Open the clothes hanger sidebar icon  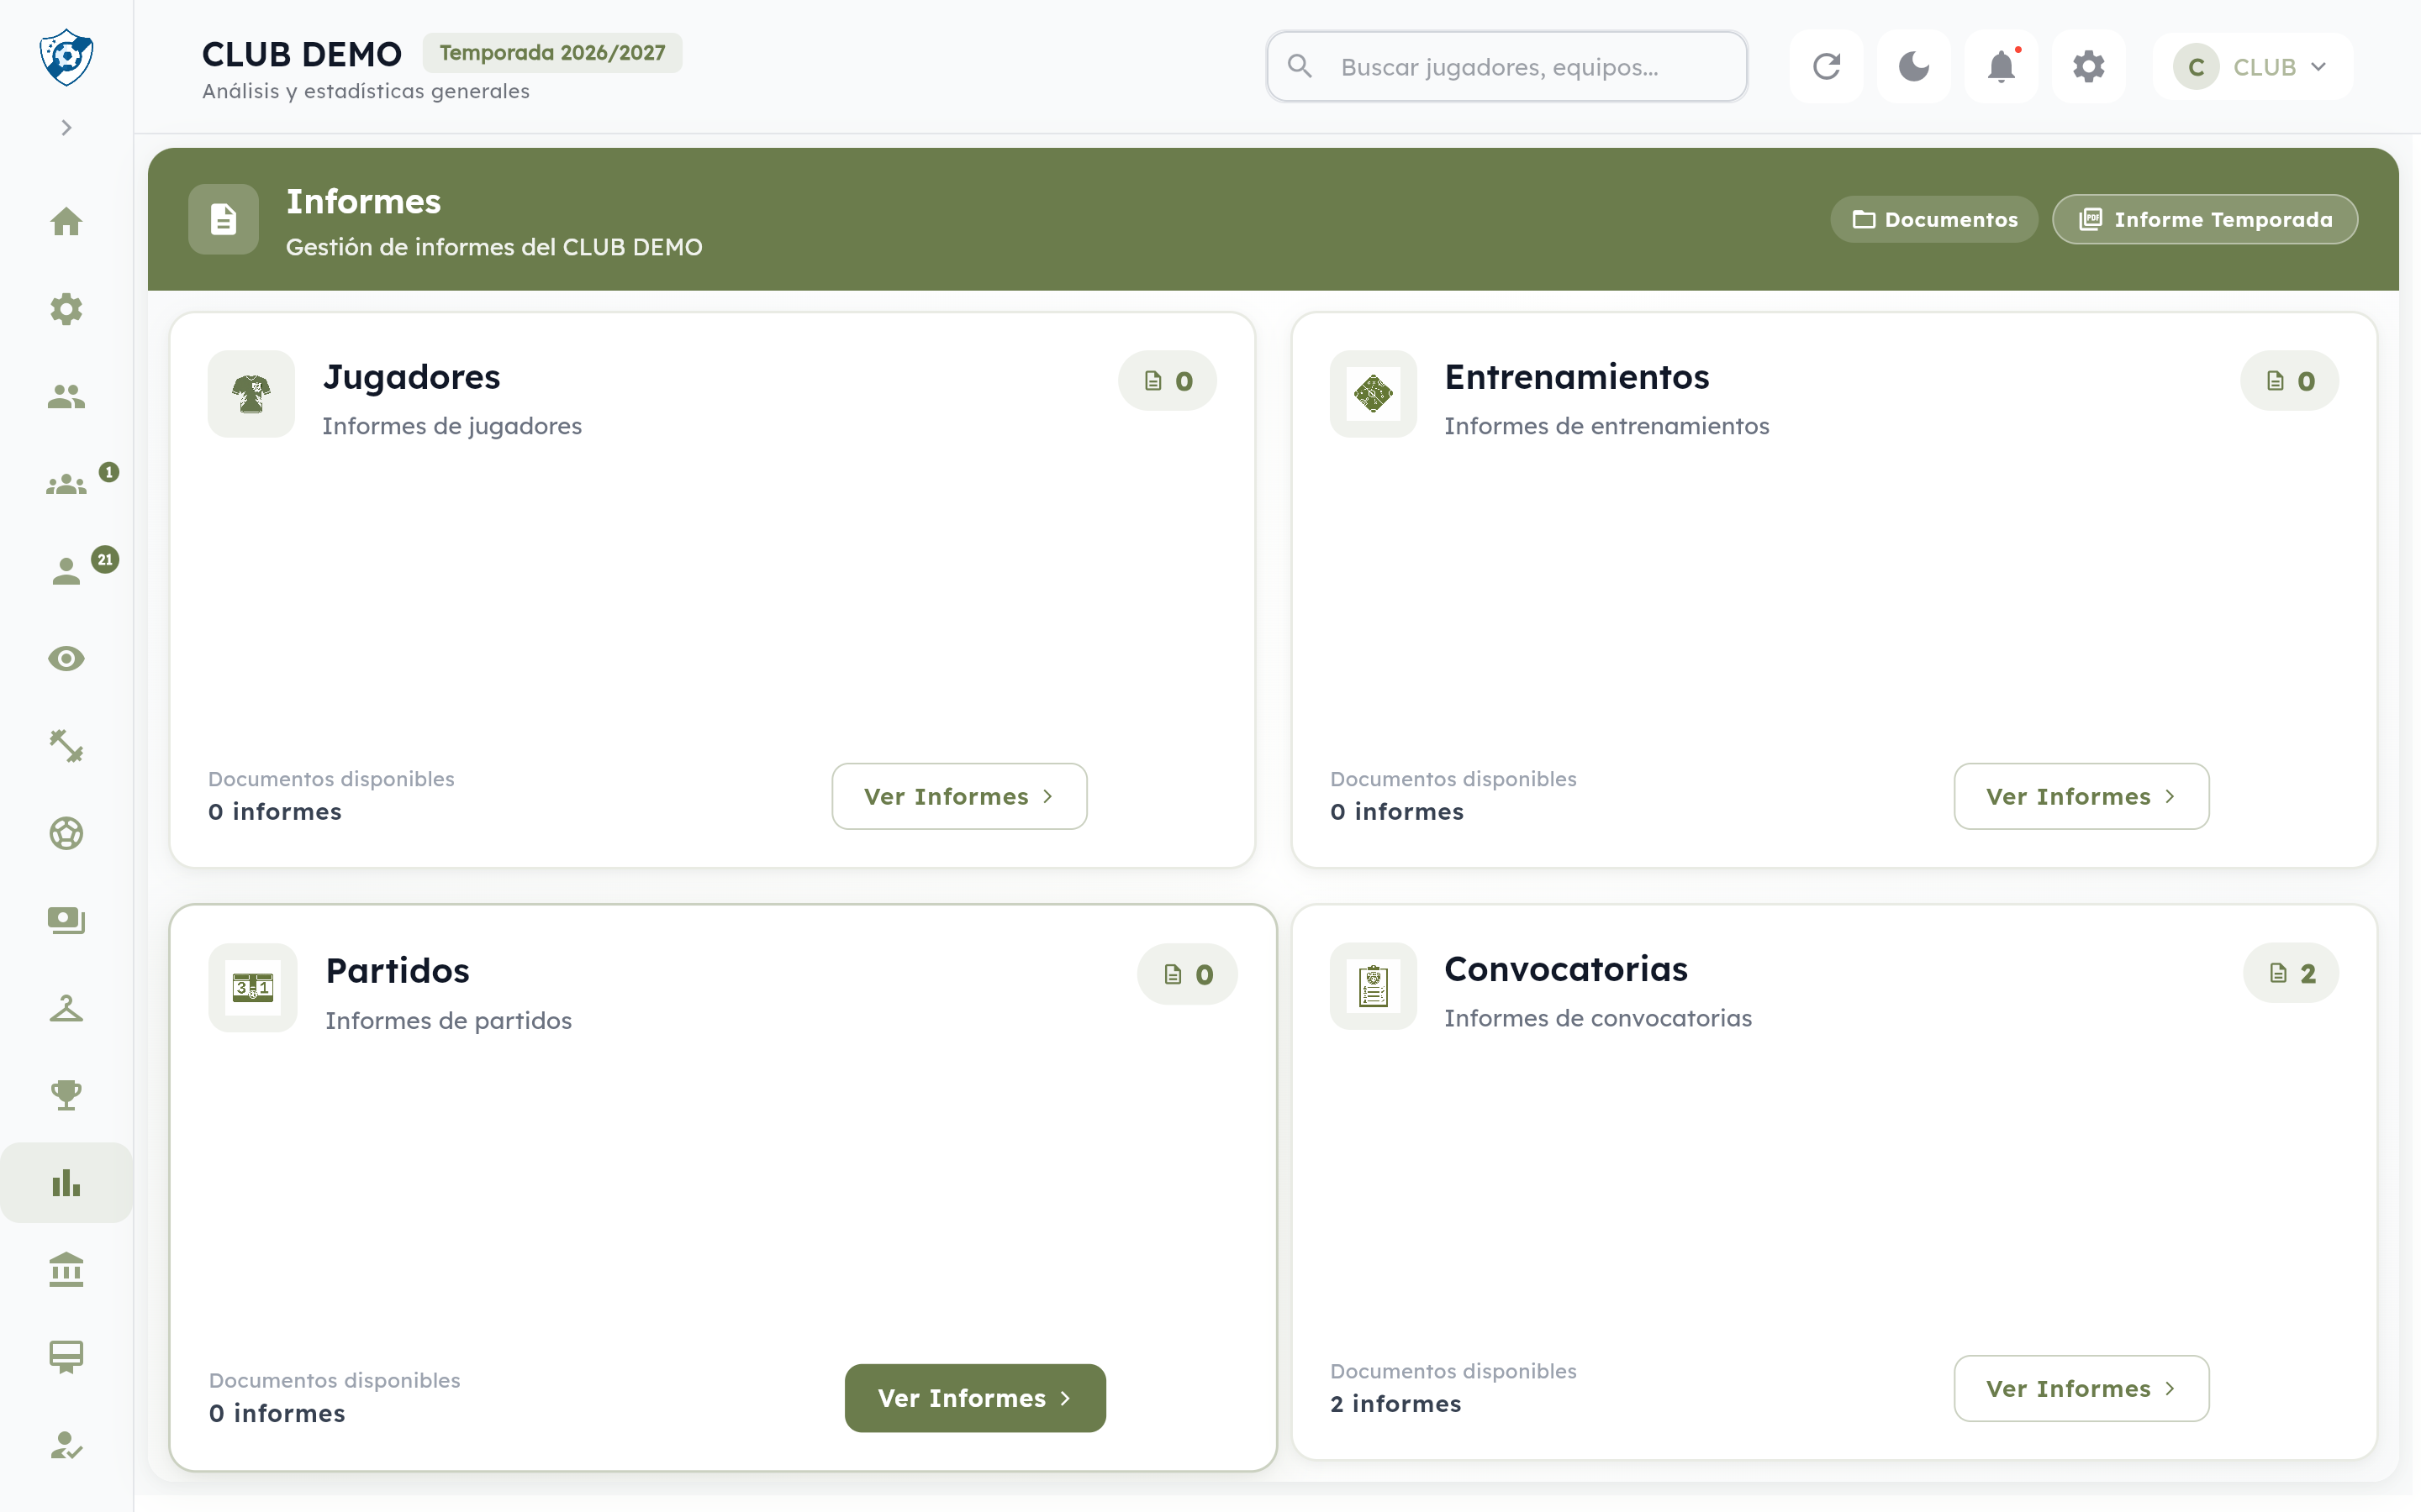click(66, 1008)
